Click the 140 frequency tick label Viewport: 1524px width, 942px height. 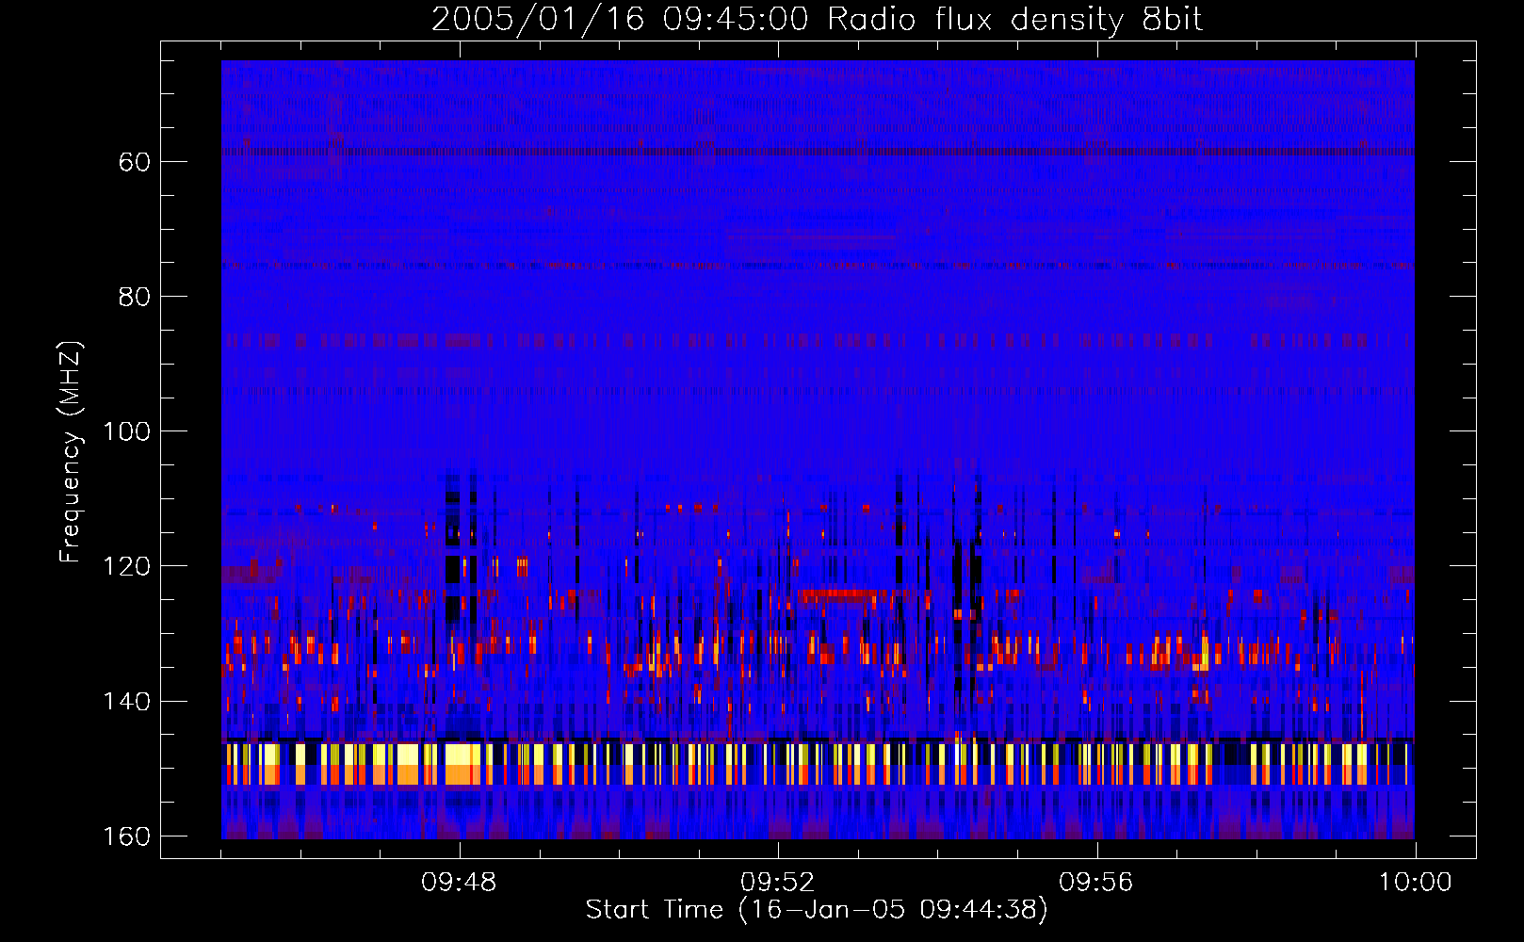coord(126,702)
